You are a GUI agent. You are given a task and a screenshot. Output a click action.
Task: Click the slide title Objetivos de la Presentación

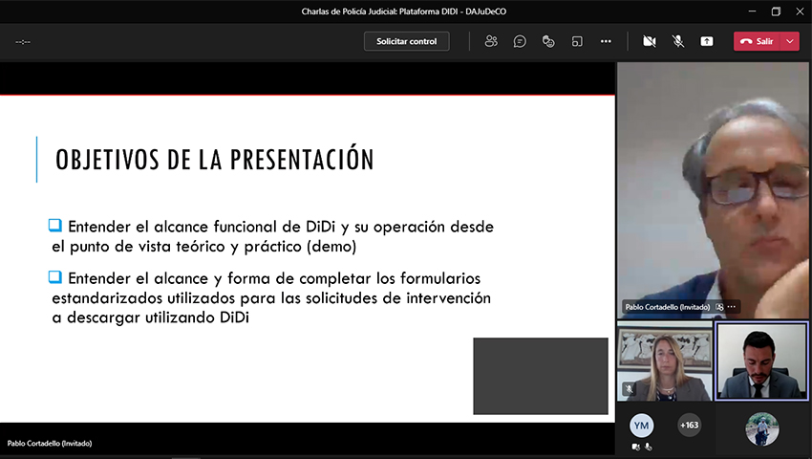coord(214,160)
